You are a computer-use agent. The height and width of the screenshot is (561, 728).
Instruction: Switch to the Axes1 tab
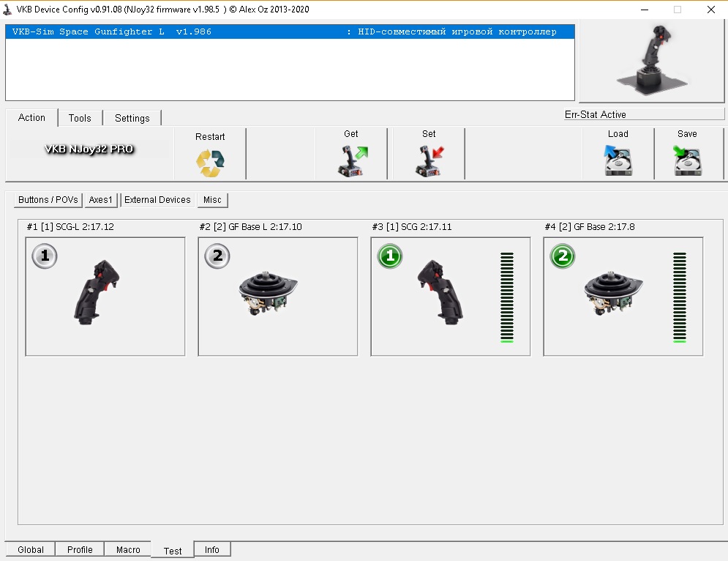click(101, 200)
